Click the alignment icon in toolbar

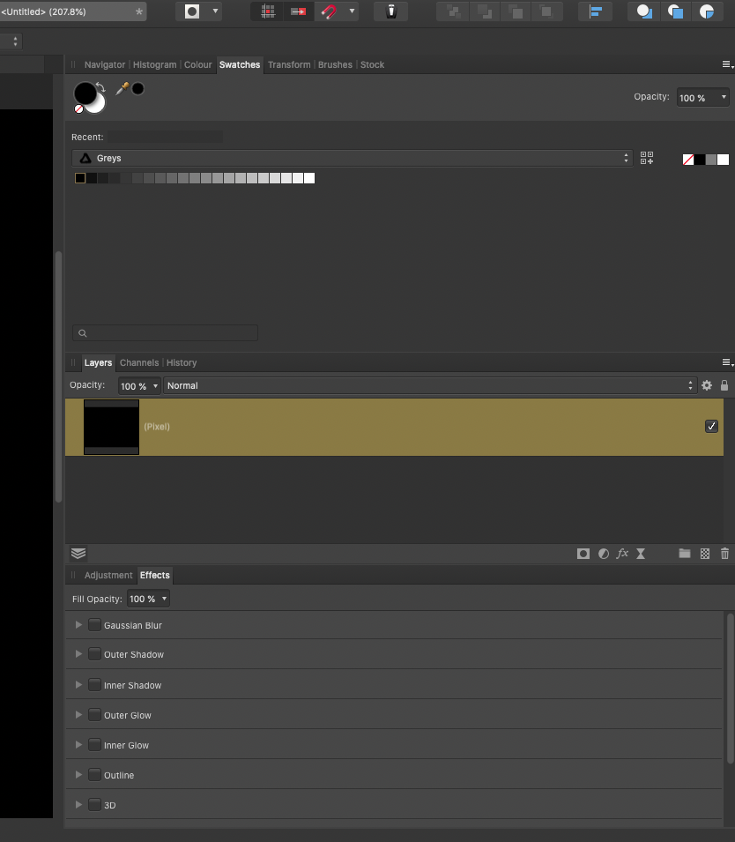point(596,11)
